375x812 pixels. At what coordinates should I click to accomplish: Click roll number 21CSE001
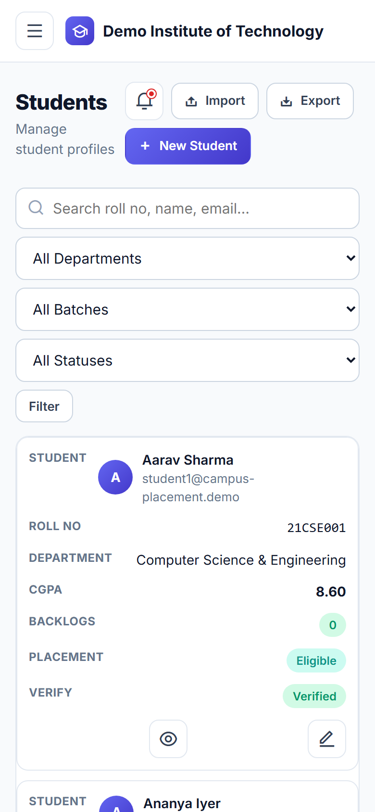(x=316, y=528)
